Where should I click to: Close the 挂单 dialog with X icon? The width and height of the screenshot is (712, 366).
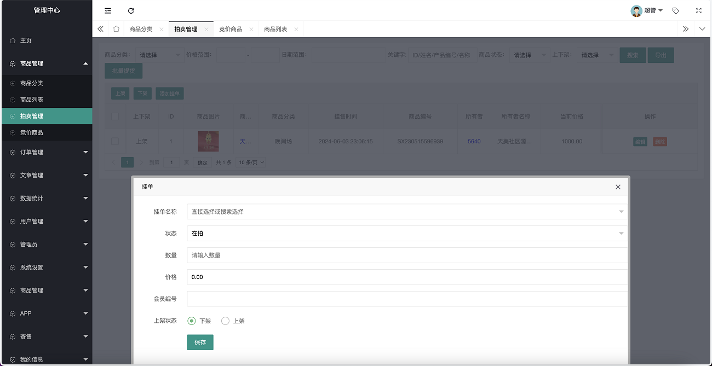click(x=618, y=187)
